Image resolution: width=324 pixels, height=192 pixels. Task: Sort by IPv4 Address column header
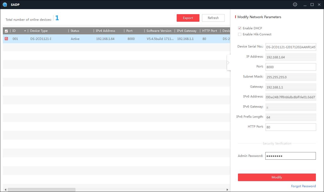pos(105,31)
